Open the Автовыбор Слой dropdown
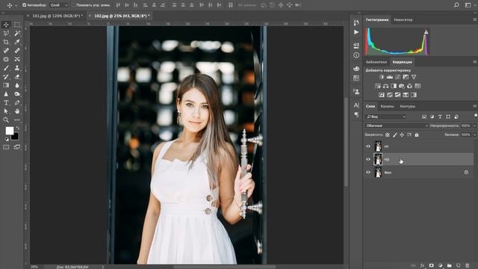Image resolution: width=478 pixels, height=269 pixels. pos(59,5)
